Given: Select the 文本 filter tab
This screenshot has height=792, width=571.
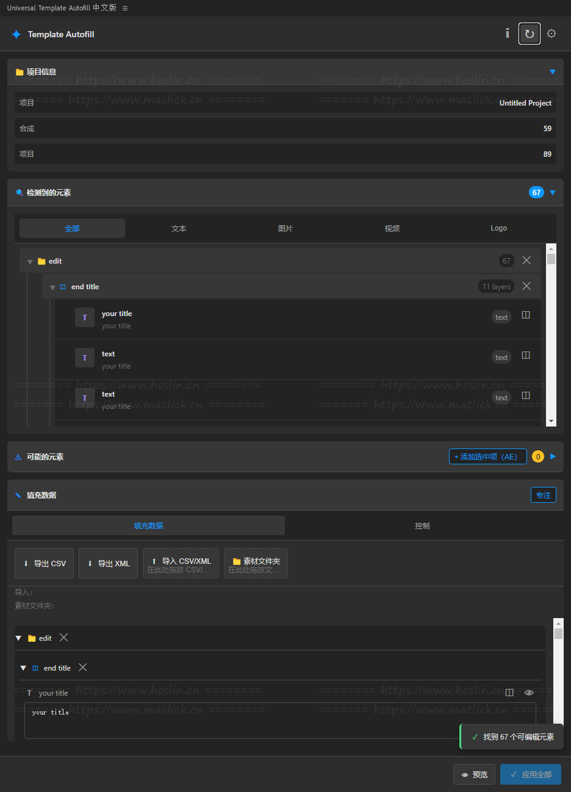Looking at the screenshot, I should 179,228.
